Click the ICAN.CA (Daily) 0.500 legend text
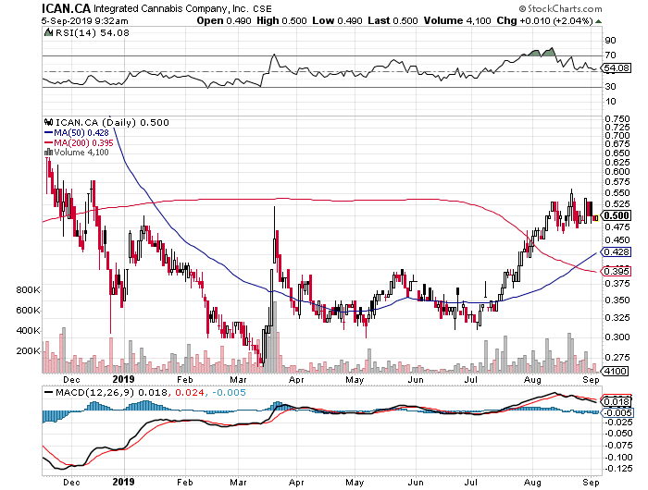The height and width of the screenshot is (490, 648). click(112, 122)
